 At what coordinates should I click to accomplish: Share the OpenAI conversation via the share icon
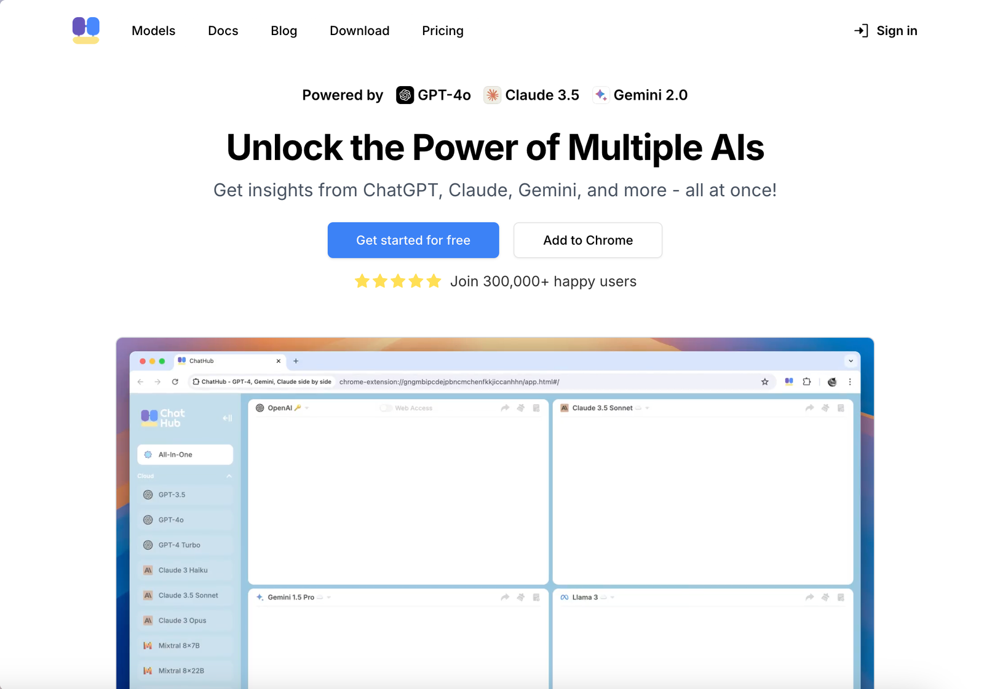504,407
